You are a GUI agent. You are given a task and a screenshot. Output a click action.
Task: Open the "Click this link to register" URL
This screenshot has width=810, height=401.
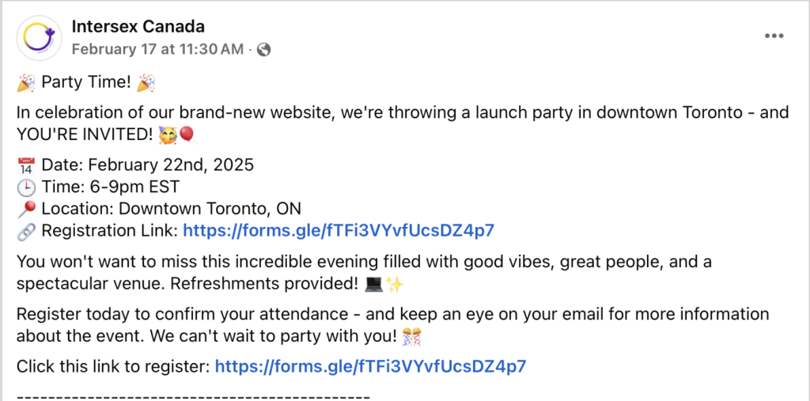pos(370,367)
